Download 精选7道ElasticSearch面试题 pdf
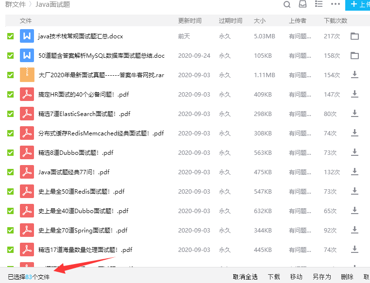The width and height of the screenshot is (370, 283). pyautogui.click(x=354, y=114)
